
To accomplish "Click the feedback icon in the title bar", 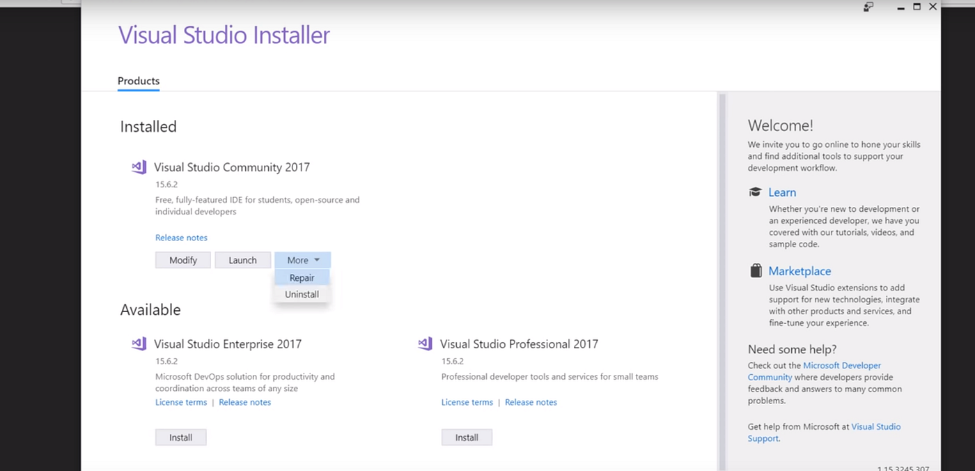I will click(868, 7).
